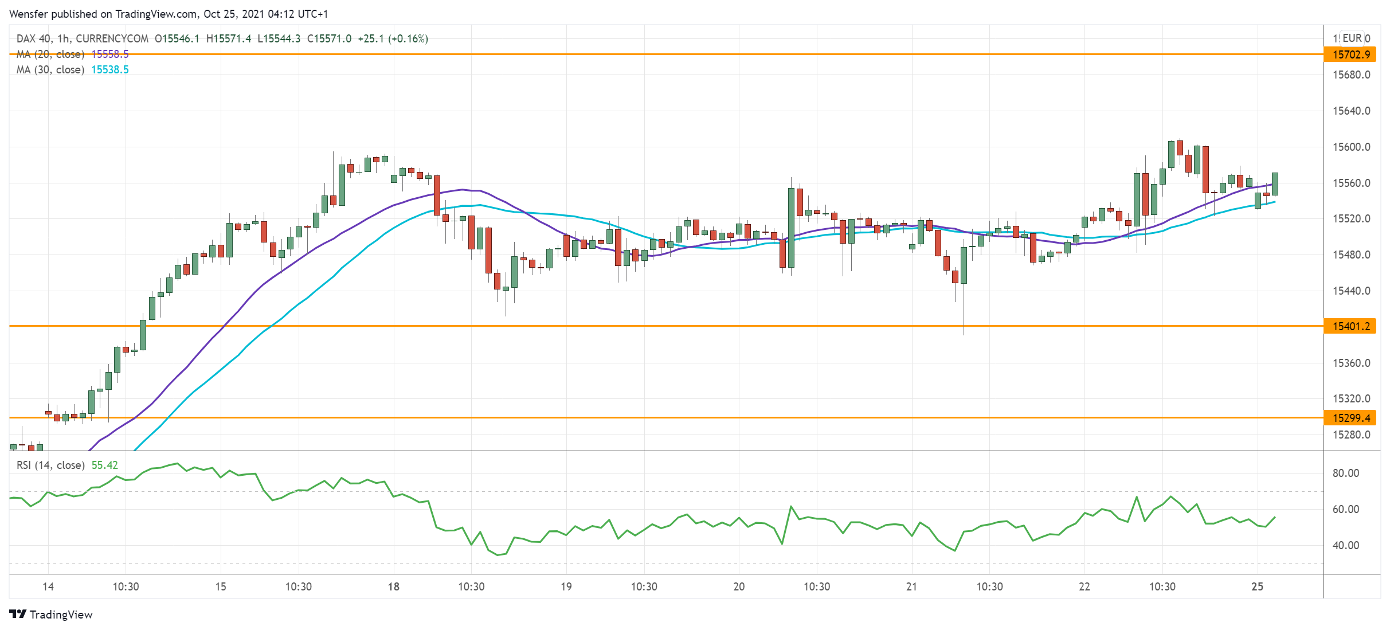Screen dimensions: 1390x630
Task: Click the published header text by Wensfer
Action: 169,14
